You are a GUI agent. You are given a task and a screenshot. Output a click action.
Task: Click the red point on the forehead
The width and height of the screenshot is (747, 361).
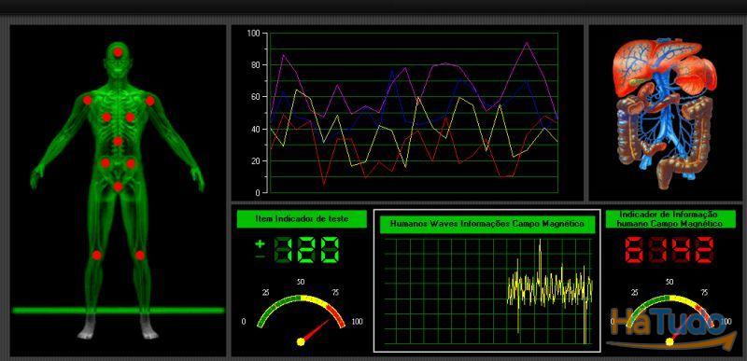tap(119, 52)
